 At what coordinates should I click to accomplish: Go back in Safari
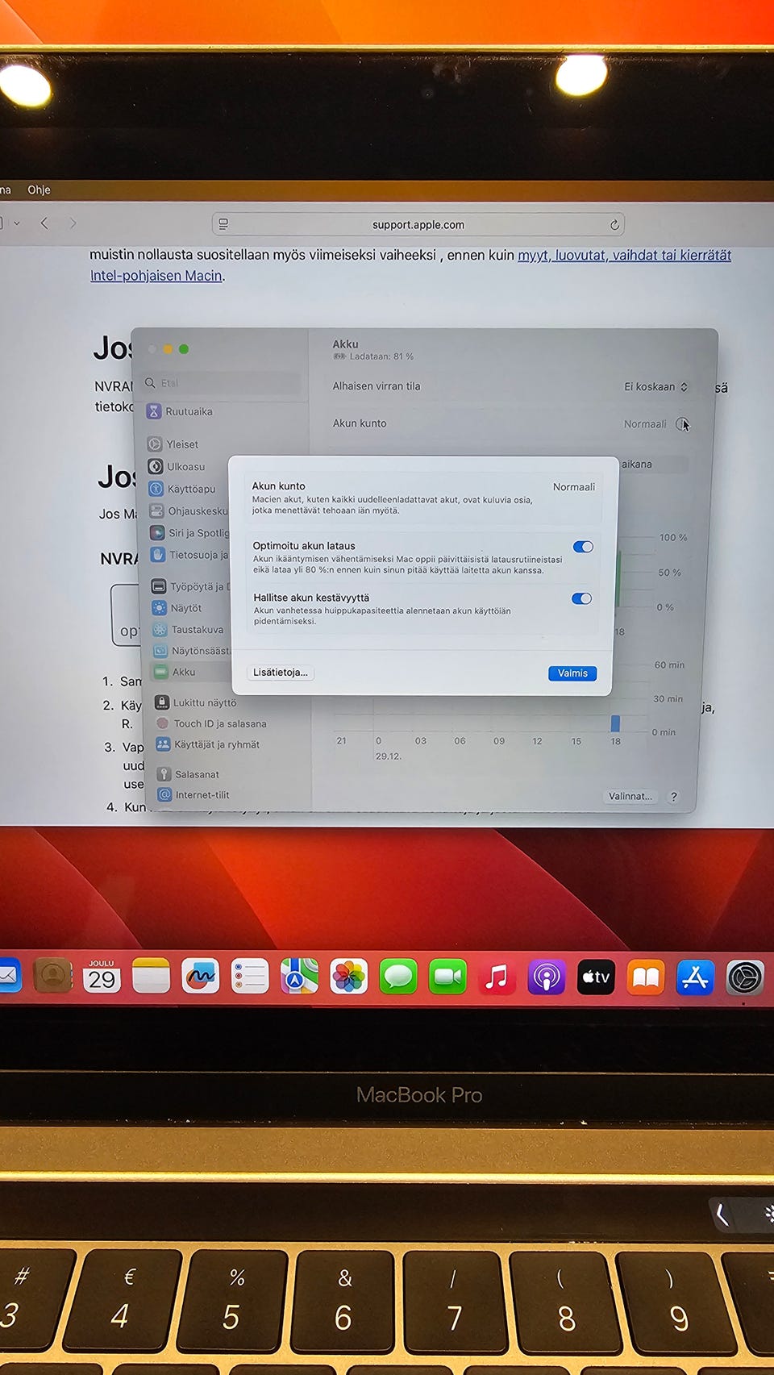pyautogui.click(x=44, y=223)
